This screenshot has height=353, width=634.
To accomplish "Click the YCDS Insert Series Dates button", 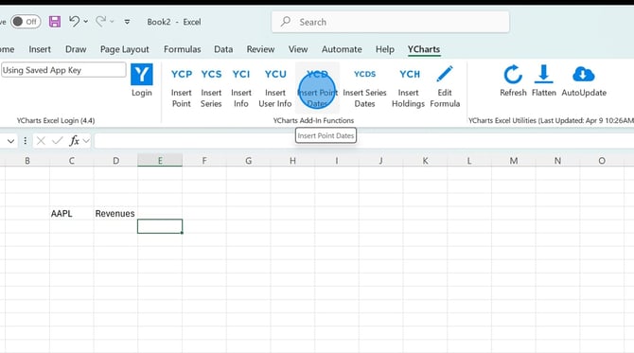I will [364, 87].
